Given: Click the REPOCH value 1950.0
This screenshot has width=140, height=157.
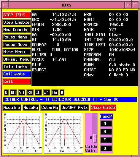Looking at the screenshot, I should [x=116, y=25].
